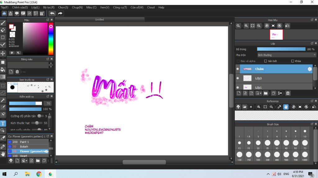Undock the Kiểm soát cọ panel

click(48, 96)
